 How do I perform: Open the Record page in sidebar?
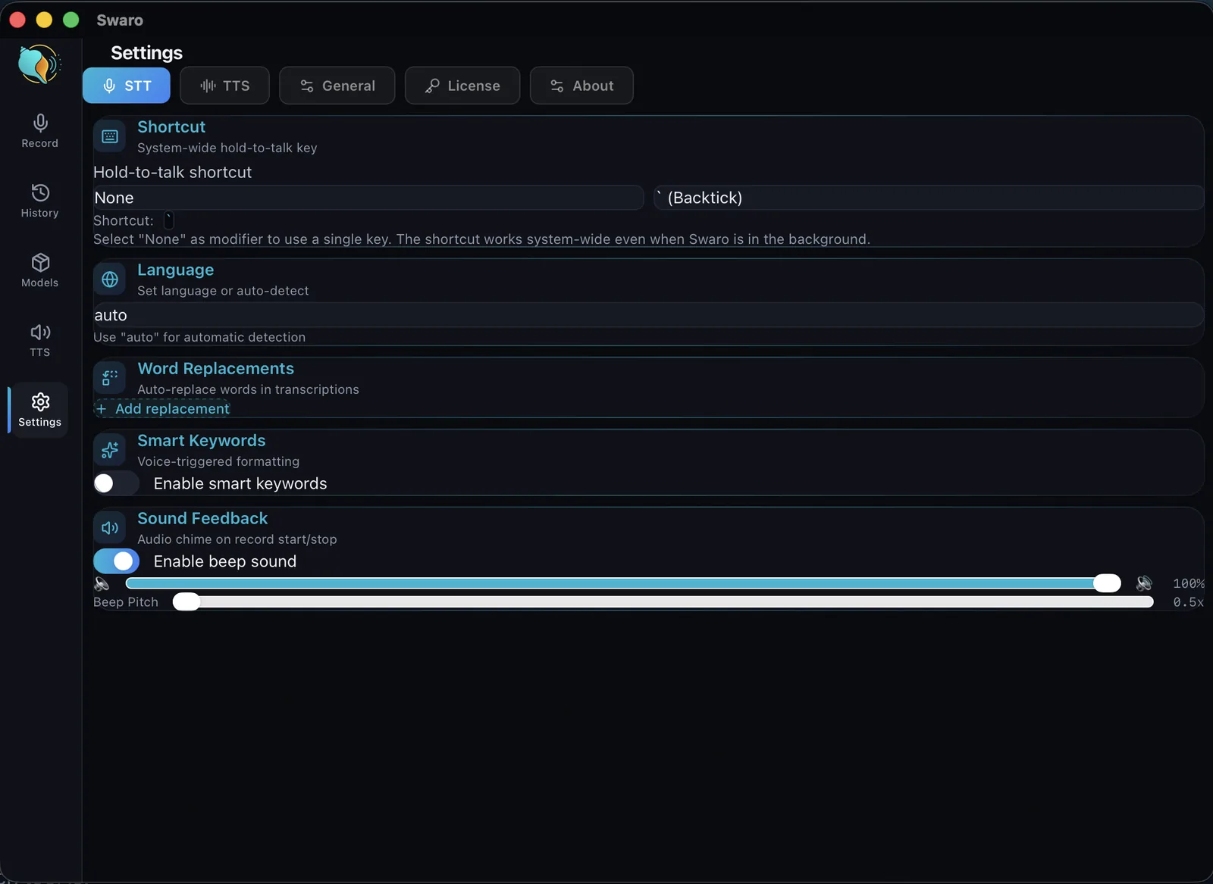pyautogui.click(x=40, y=131)
